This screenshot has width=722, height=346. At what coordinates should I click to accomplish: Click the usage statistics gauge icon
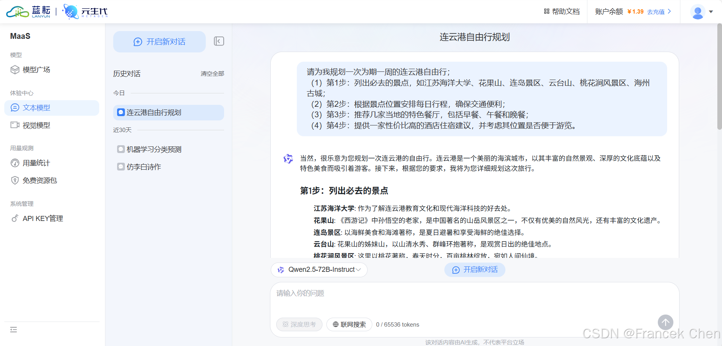(x=15, y=163)
